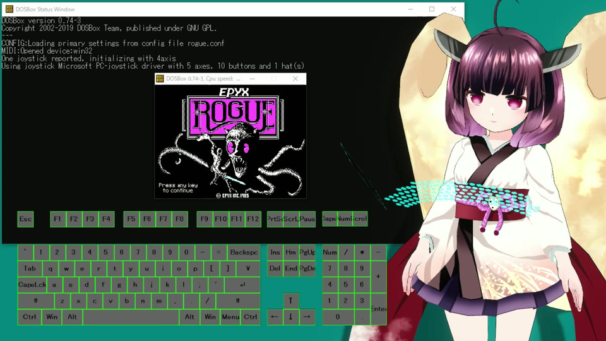Image resolution: width=606 pixels, height=341 pixels.
Task: Click the numpad 7 key
Action: 330,269
